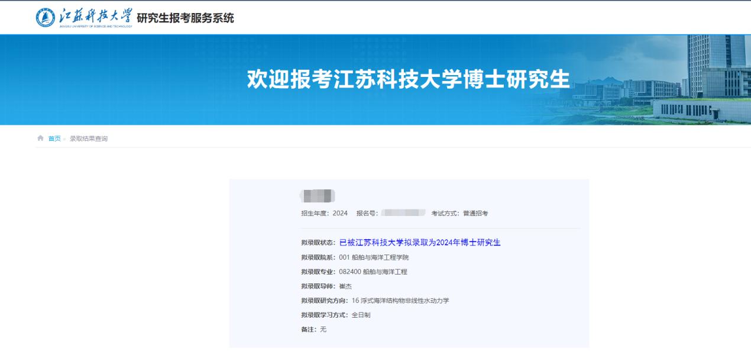Click the blurred 报名号 value
The image size is (751, 355).
click(403, 212)
